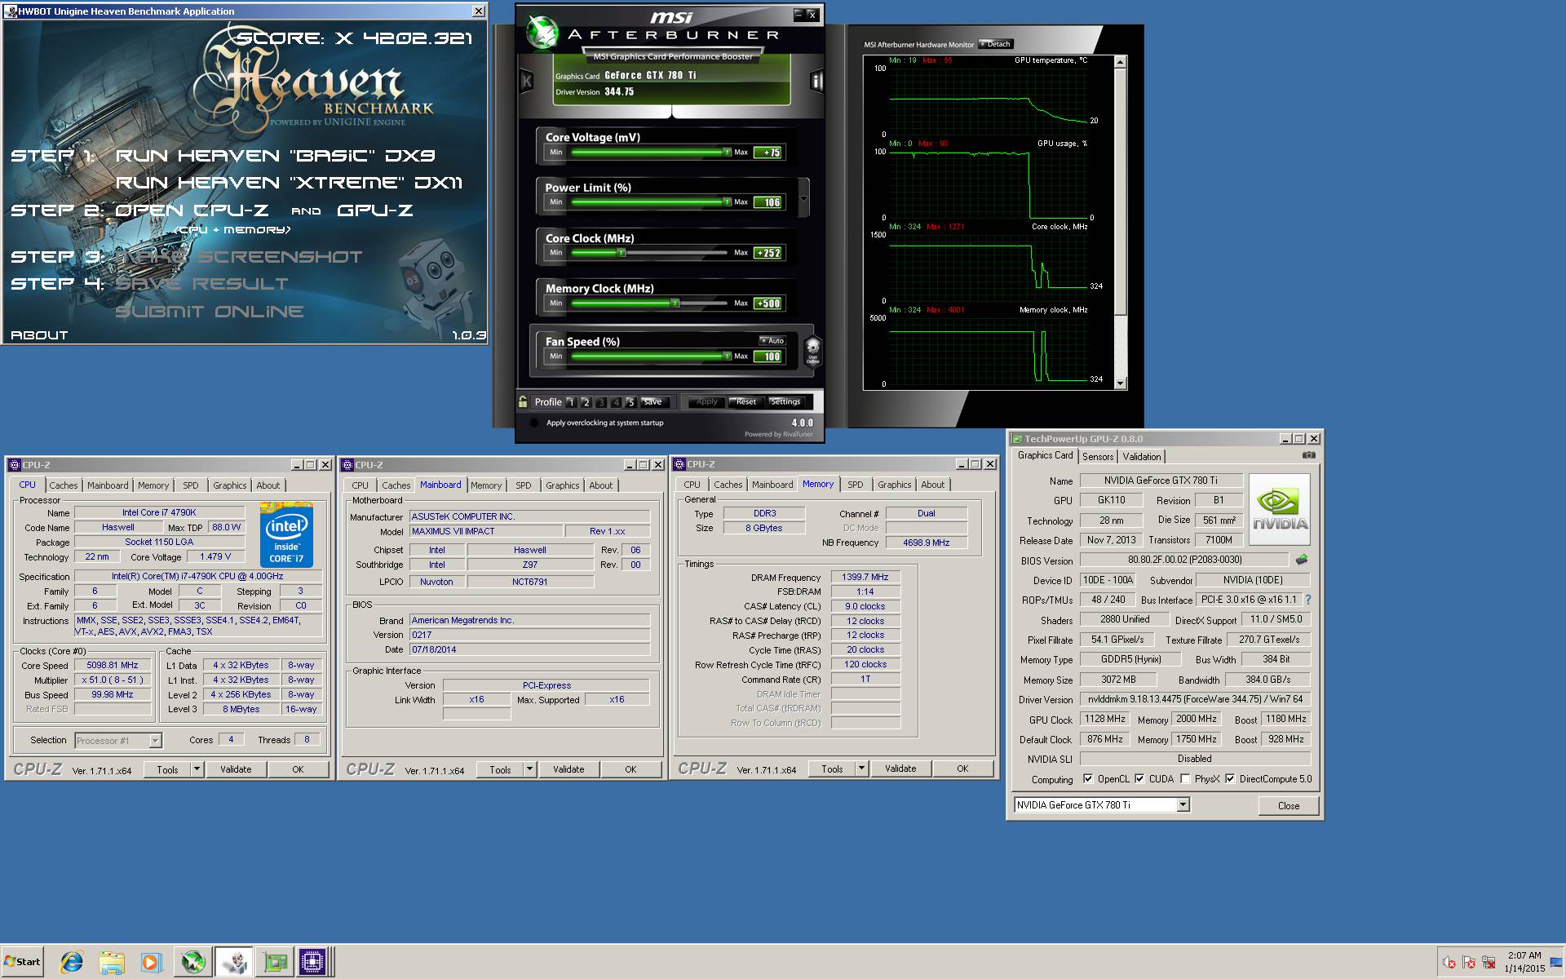This screenshot has height=979, width=1566.
Task: Open Windows Explorer folder in taskbar
Action: click(x=112, y=962)
